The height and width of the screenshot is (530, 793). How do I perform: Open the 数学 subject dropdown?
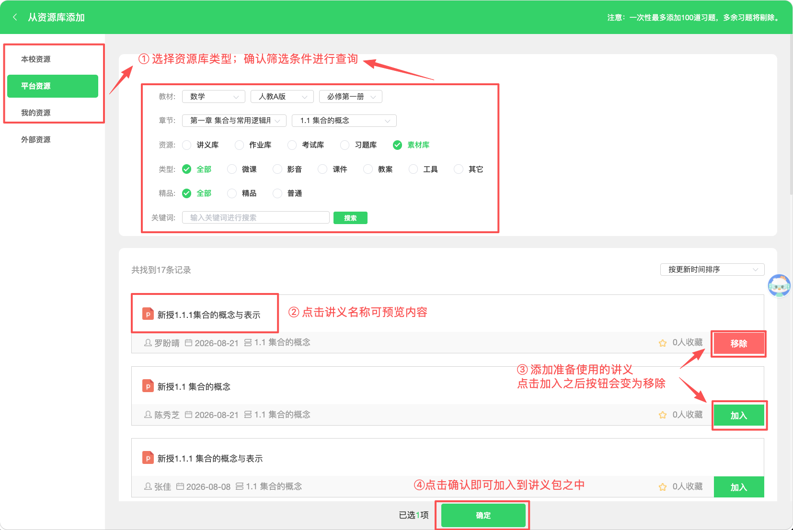click(x=214, y=96)
